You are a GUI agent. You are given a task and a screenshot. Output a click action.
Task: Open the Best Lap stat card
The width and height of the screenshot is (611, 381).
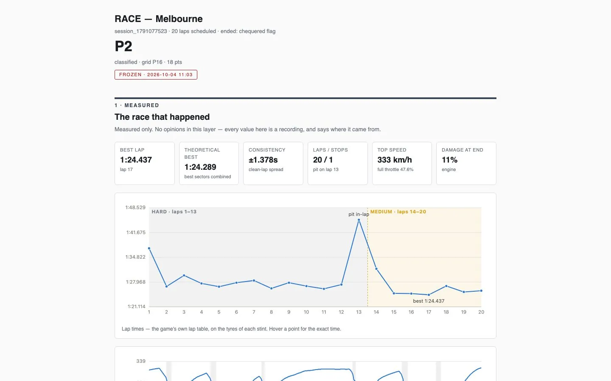coord(145,163)
